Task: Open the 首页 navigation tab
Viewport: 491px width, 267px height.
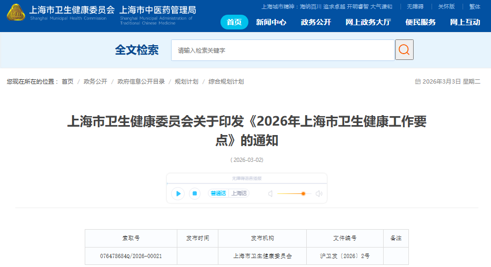Action: click(x=234, y=22)
